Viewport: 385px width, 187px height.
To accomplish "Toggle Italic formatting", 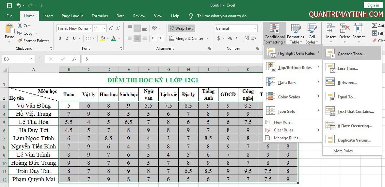I will click(x=67, y=38).
